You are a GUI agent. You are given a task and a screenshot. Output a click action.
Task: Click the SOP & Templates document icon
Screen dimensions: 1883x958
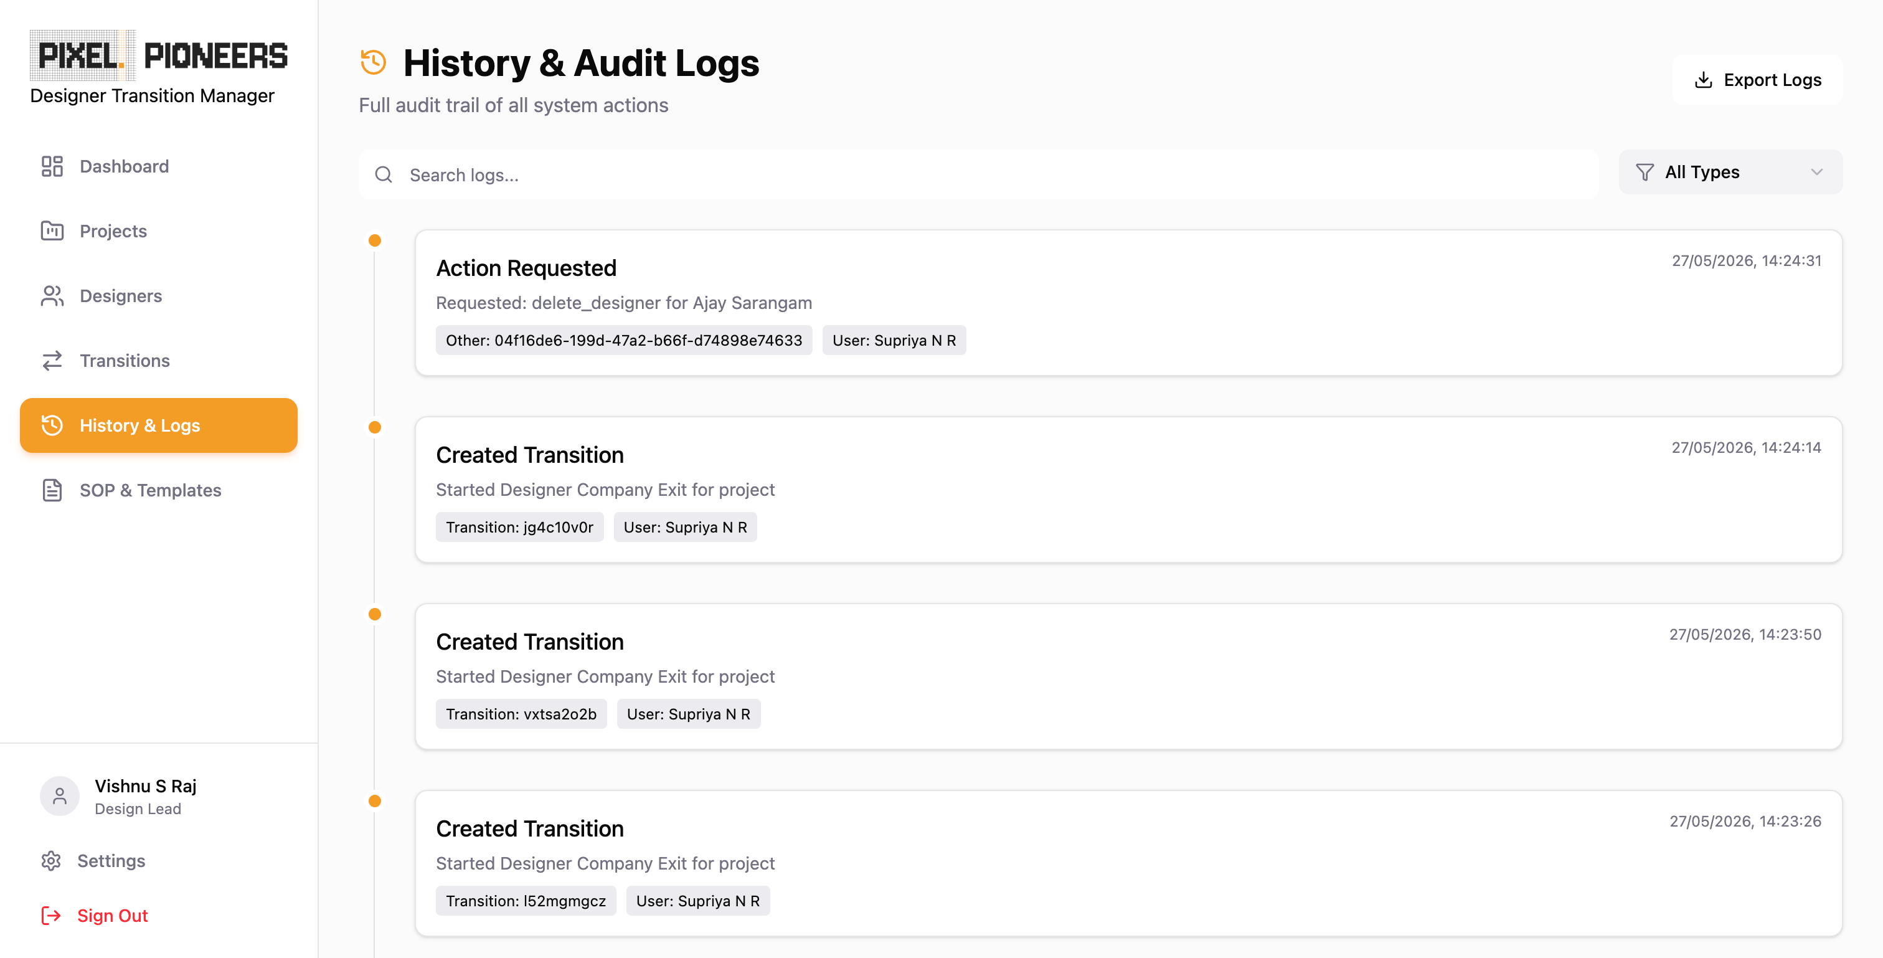coord(52,490)
